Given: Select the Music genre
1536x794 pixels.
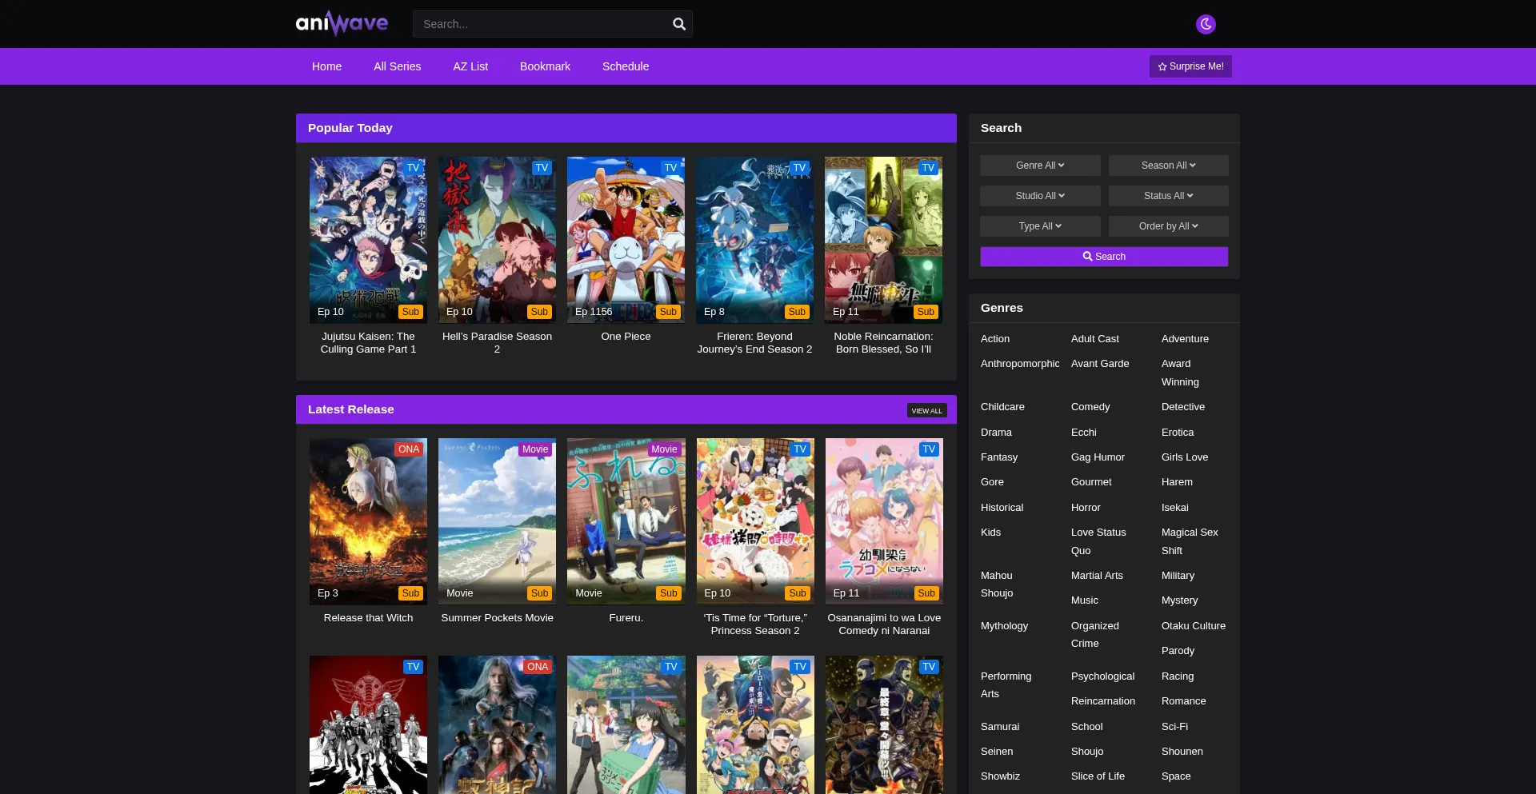Looking at the screenshot, I should 1084,600.
